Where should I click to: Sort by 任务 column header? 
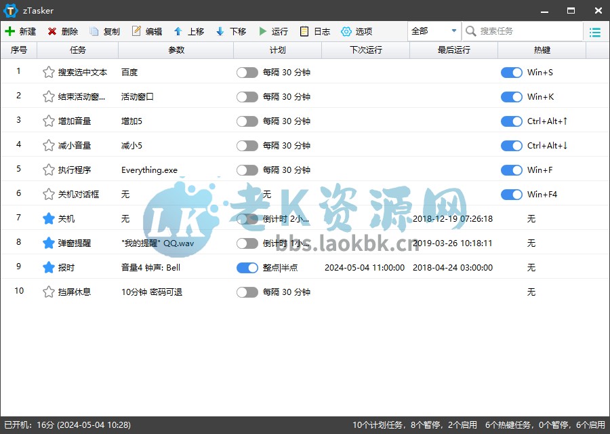click(78, 50)
